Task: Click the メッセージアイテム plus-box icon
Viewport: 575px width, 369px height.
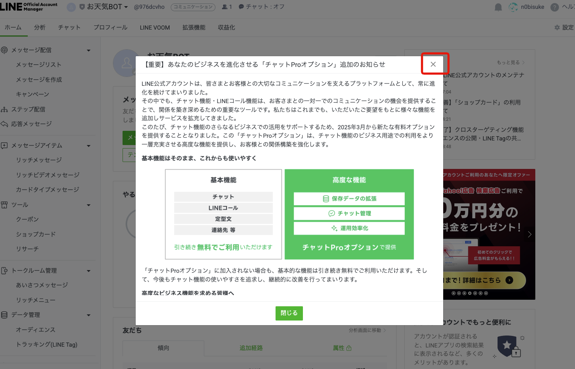Action: click(x=4, y=145)
